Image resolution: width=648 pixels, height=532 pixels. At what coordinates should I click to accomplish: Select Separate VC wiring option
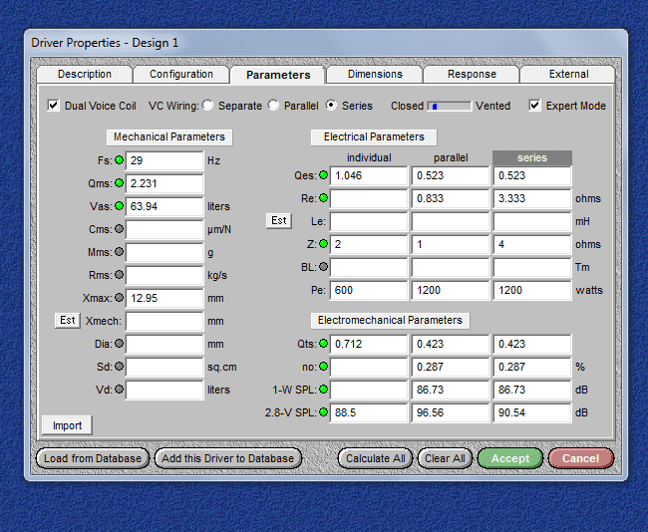208,106
